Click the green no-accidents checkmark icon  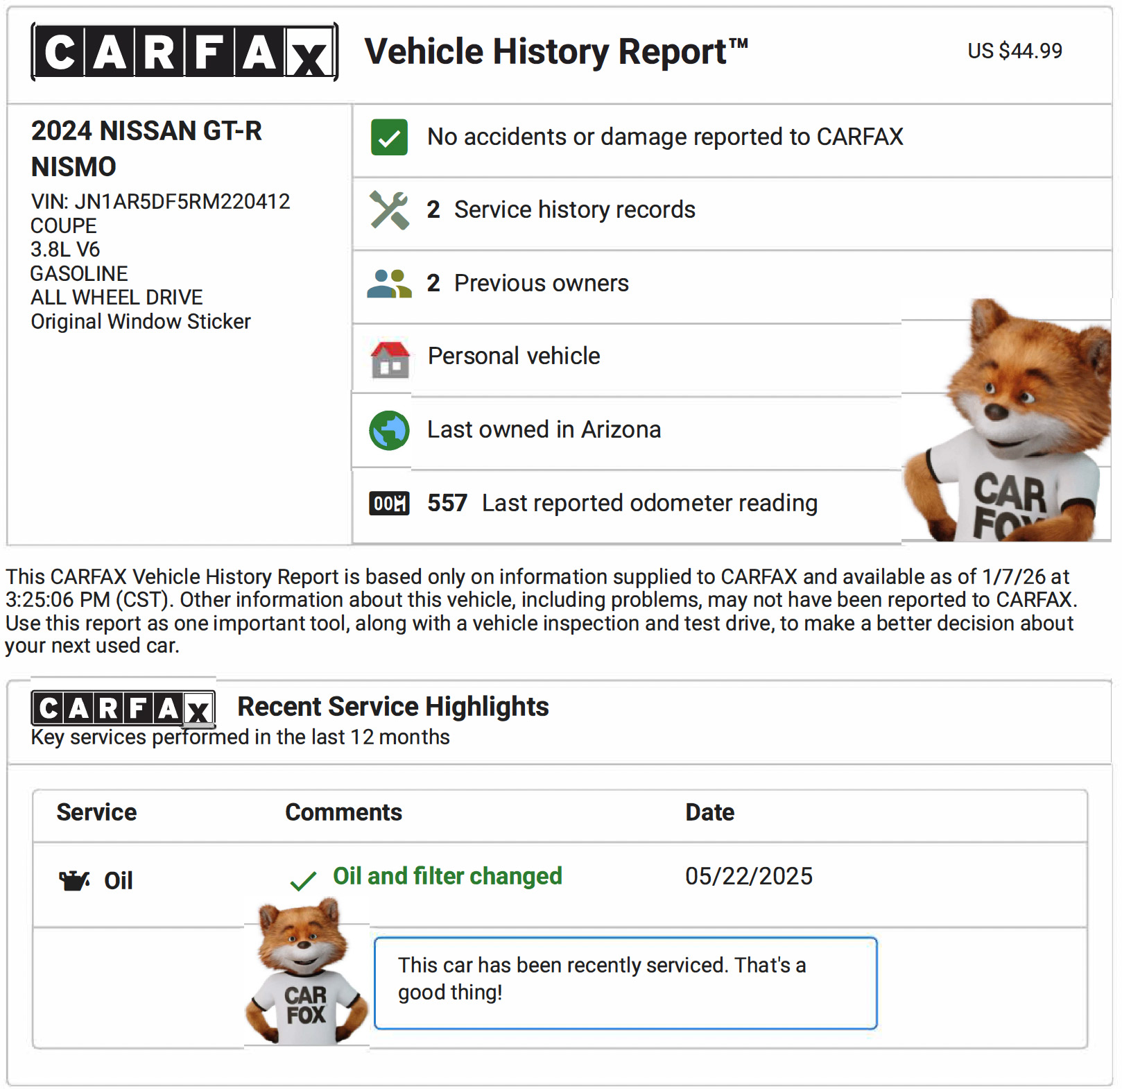(389, 137)
